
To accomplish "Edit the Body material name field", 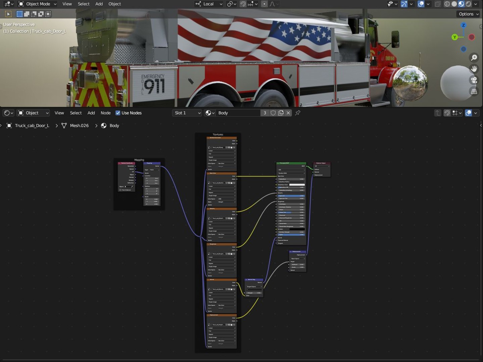I will (238, 113).
